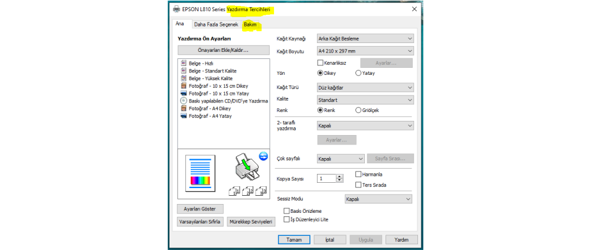
Task: Open the Sessiz Modu dropdown
Action: point(378,199)
